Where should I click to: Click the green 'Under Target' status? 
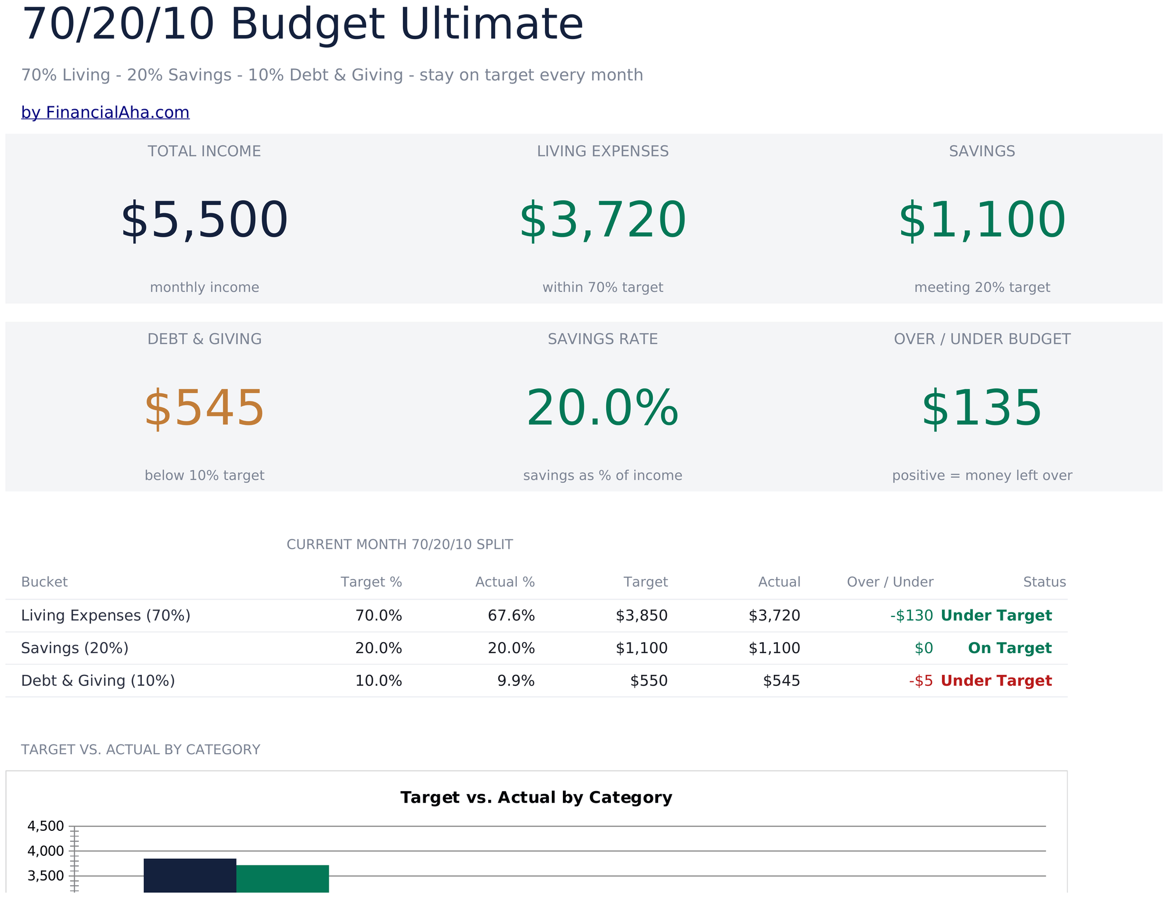[996, 616]
